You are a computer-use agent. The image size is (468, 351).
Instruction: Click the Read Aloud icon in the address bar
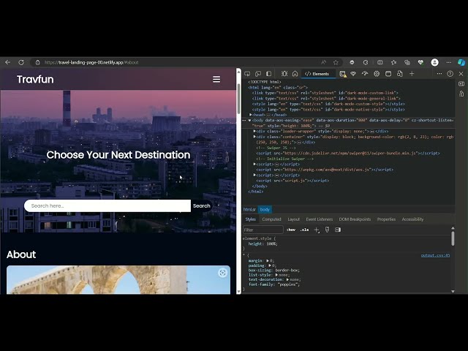(323, 62)
